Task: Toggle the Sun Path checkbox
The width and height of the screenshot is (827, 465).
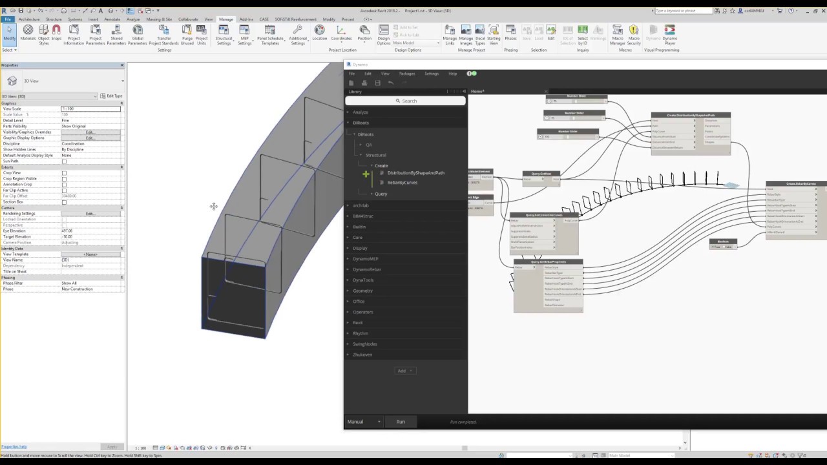Action: (64, 161)
